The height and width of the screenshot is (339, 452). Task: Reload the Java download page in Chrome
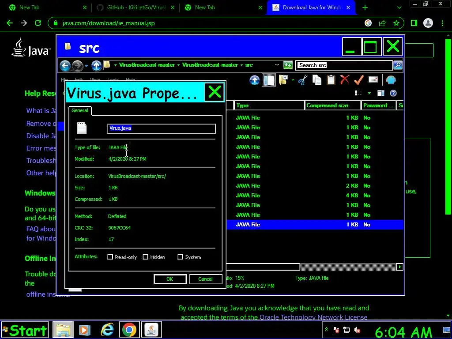pos(38,23)
